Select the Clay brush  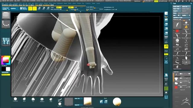pos(33,99)
